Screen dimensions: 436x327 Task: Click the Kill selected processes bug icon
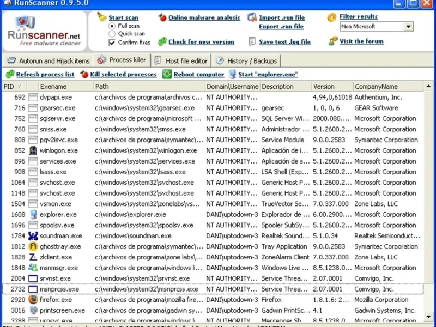[84, 74]
